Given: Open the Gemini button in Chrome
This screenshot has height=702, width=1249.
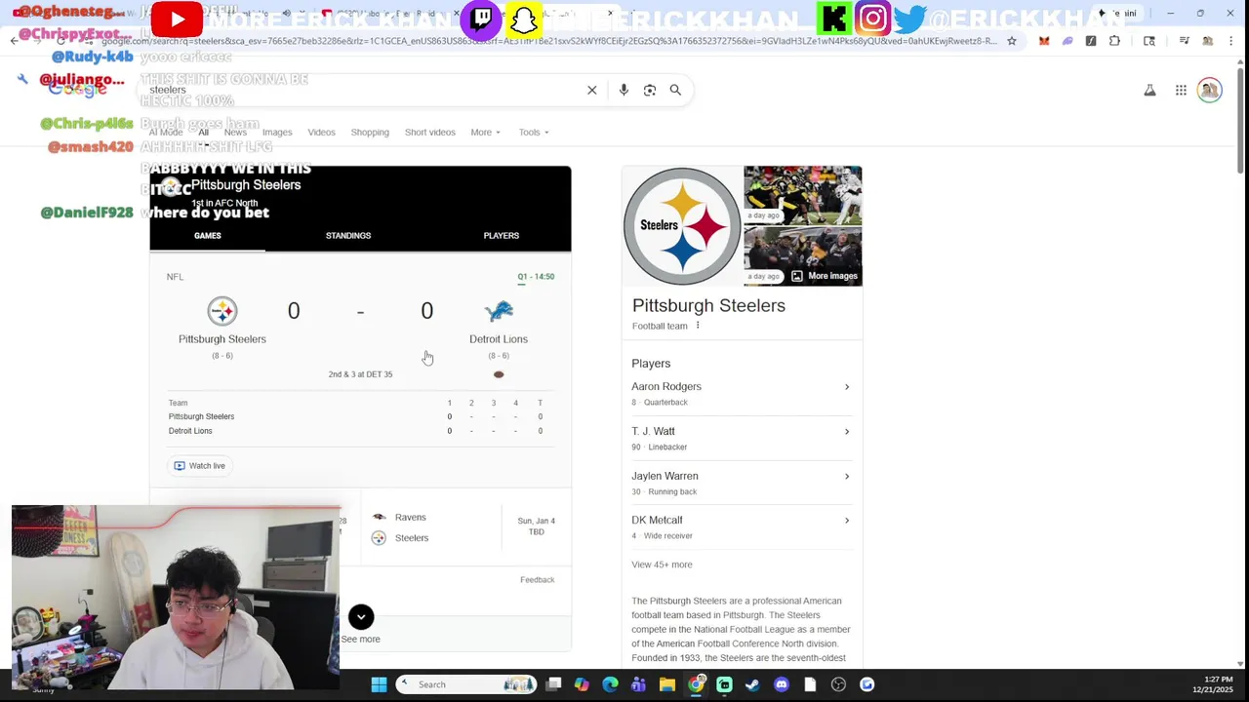Looking at the screenshot, I should (1118, 14).
